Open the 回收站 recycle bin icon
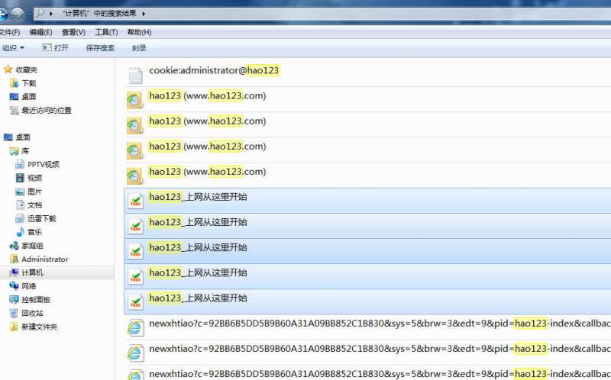This screenshot has height=380, width=611. tap(14, 313)
